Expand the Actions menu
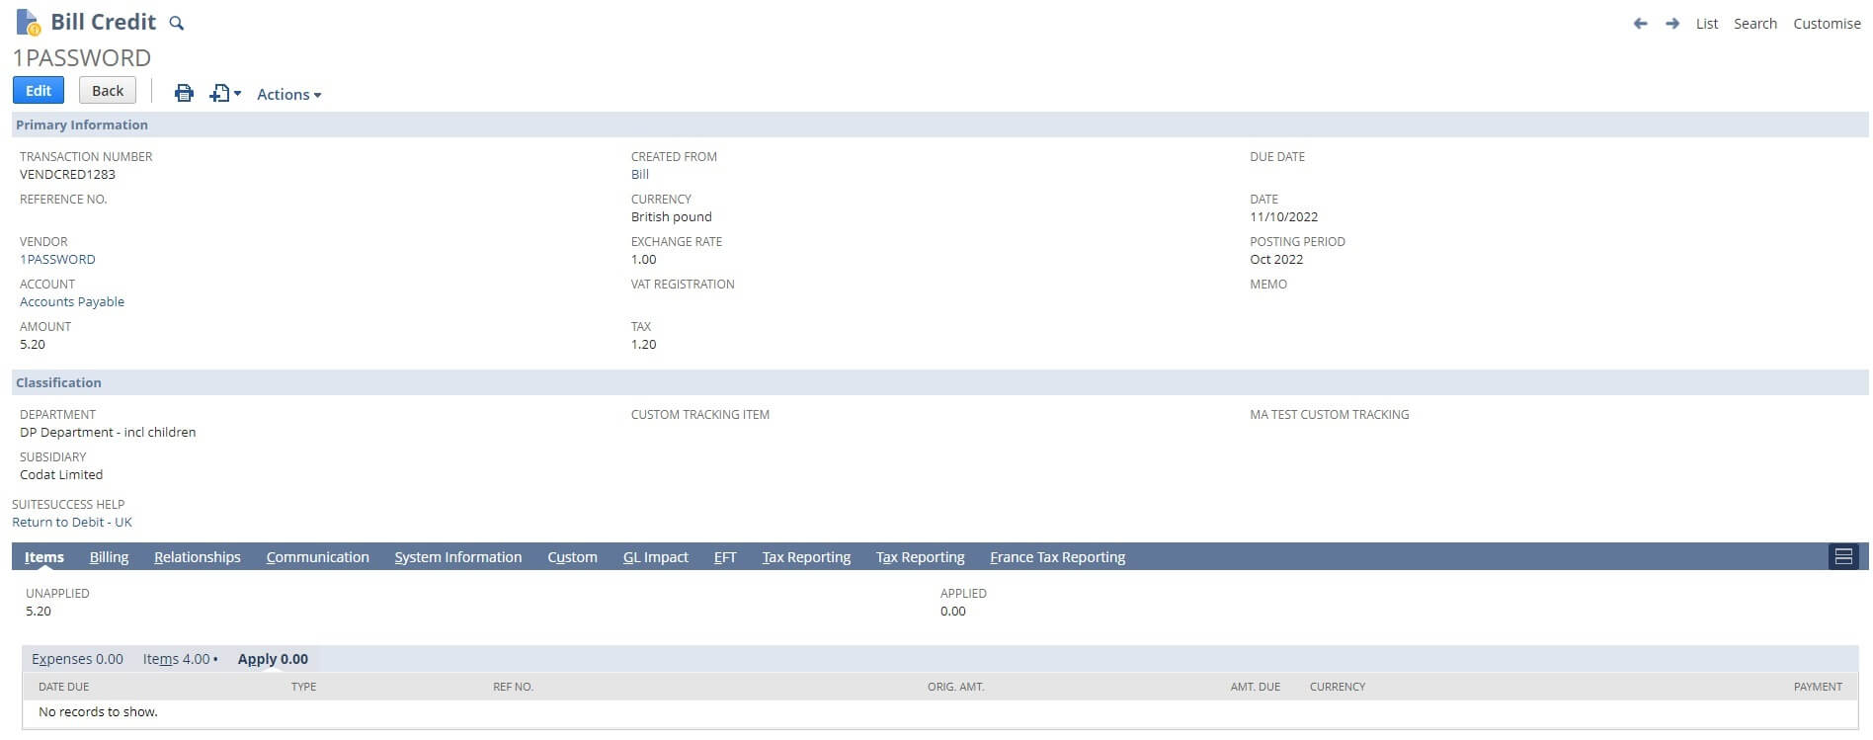Image resolution: width=1873 pixels, height=740 pixels. [x=288, y=95]
